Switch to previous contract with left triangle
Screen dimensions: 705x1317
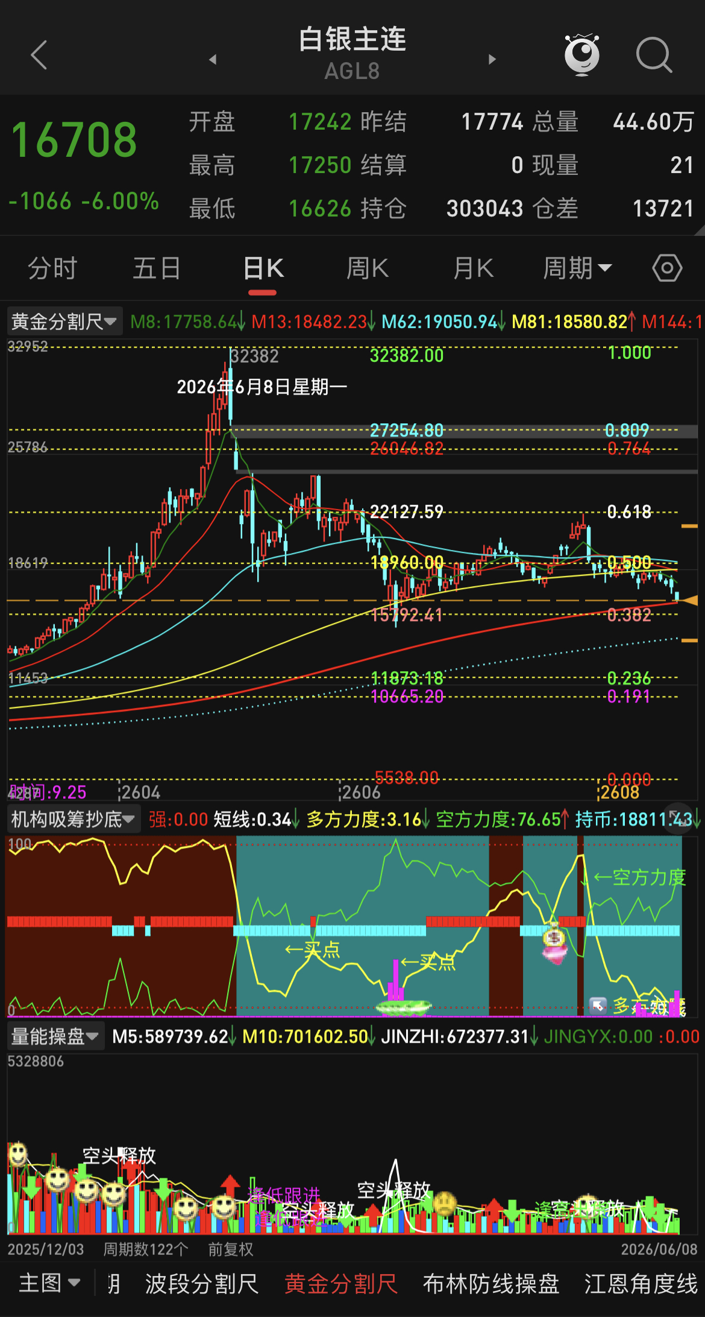(x=213, y=59)
